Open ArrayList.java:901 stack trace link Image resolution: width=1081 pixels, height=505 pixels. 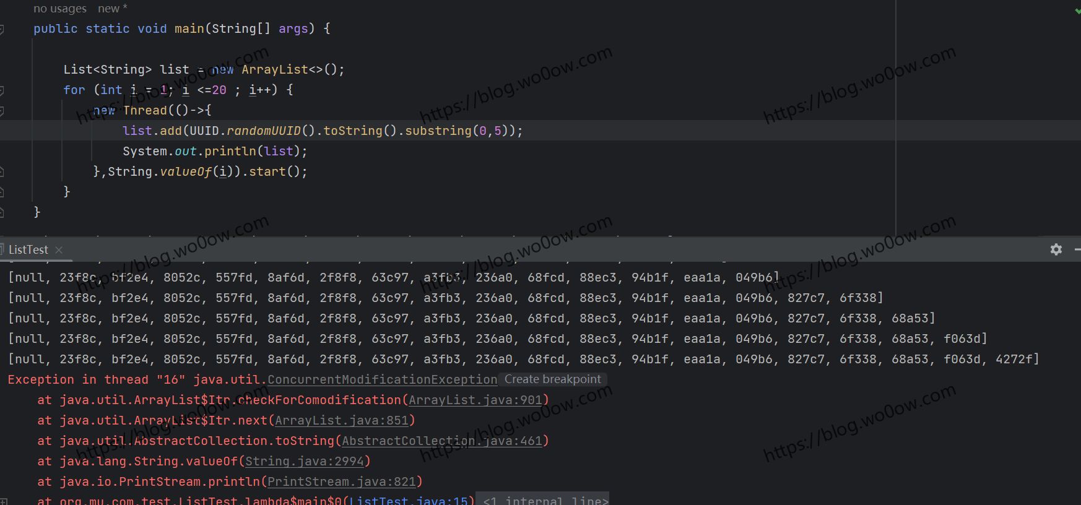pos(475,400)
